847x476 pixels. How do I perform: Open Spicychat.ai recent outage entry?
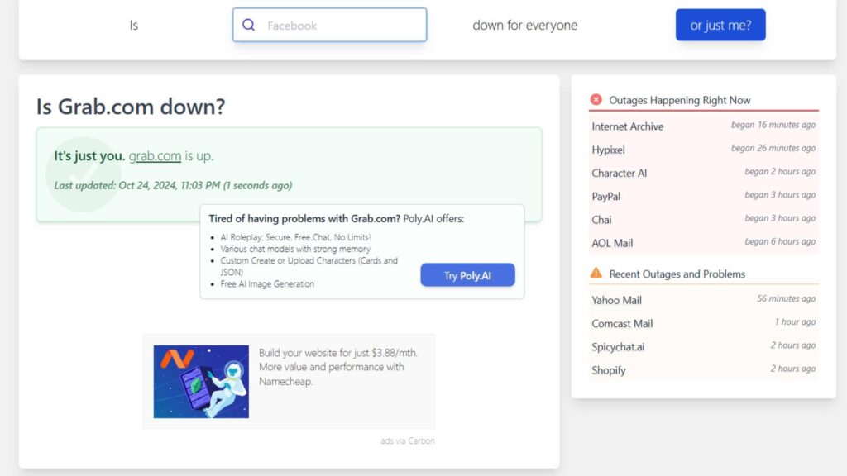(618, 346)
